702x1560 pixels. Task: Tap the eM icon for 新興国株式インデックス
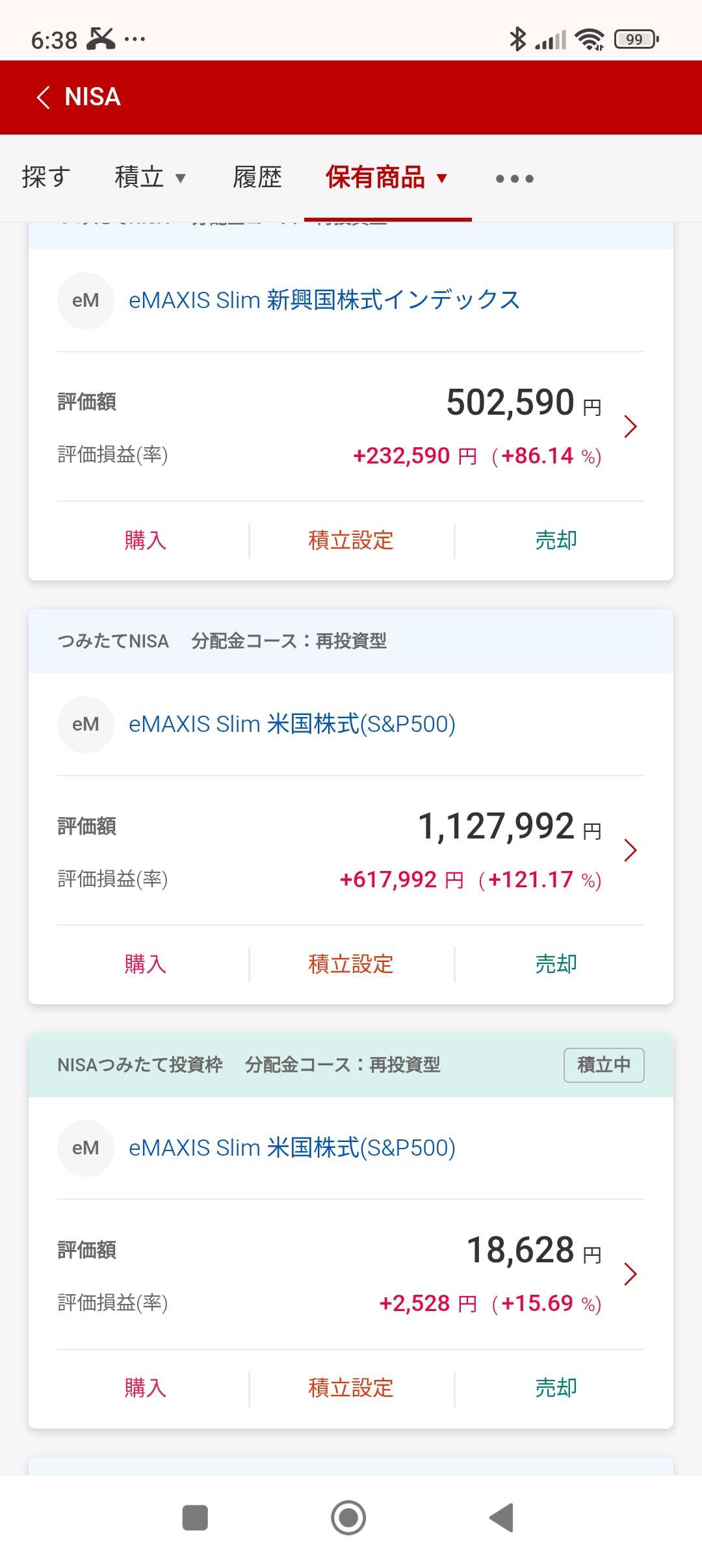86,301
